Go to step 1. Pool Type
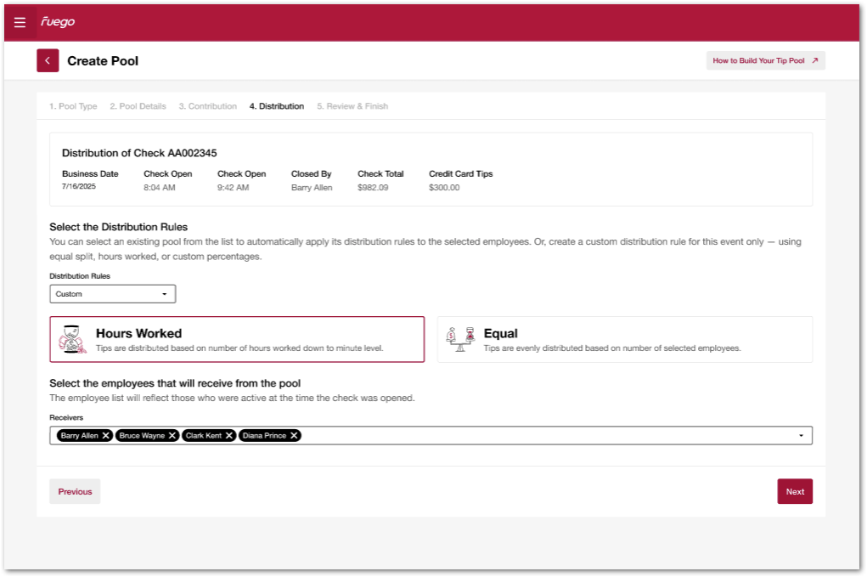867x577 pixels. coord(73,106)
